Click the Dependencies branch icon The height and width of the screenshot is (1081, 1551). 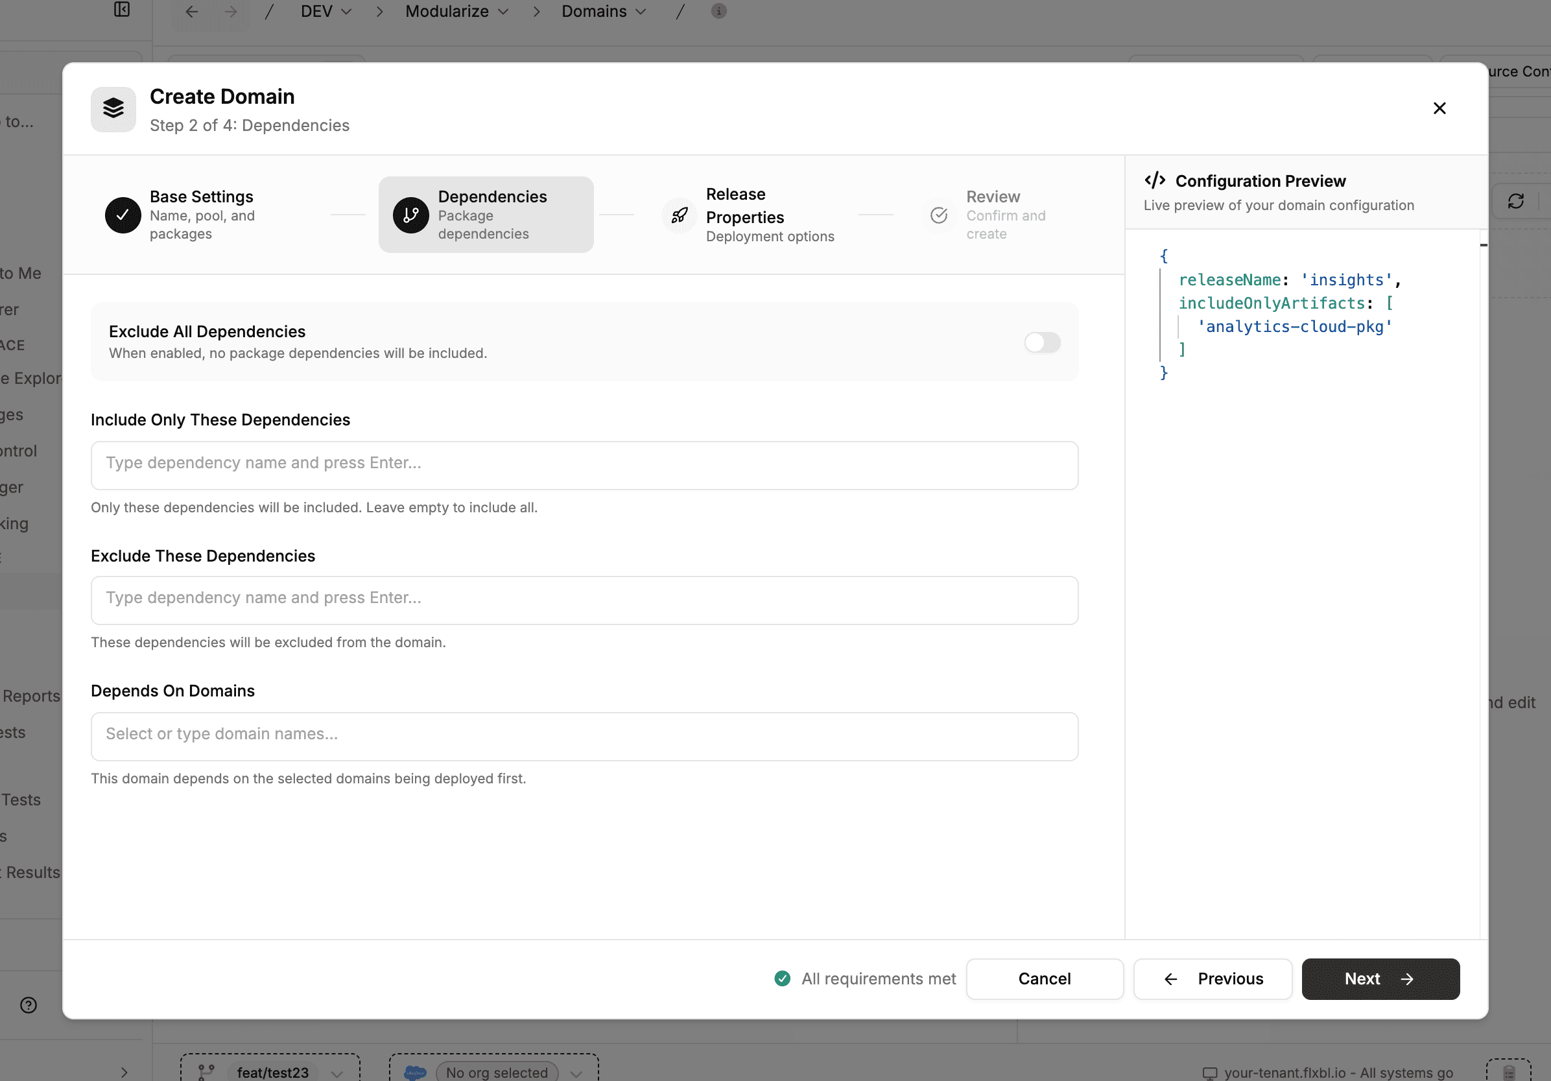[x=410, y=215]
